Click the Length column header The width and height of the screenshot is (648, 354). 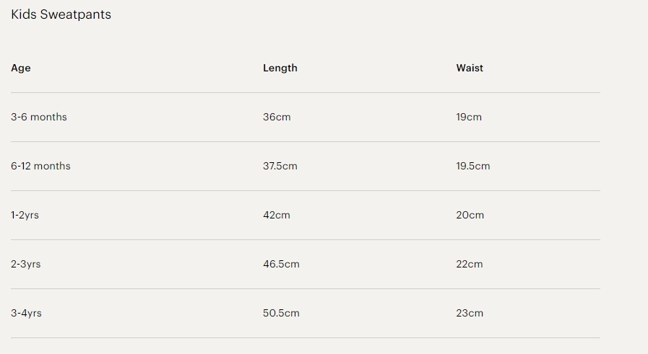click(x=280, y=68)
